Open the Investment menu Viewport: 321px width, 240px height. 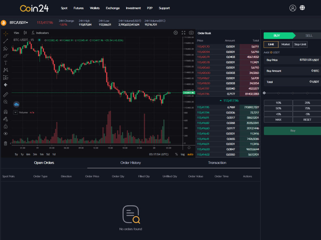coord(133,8)
